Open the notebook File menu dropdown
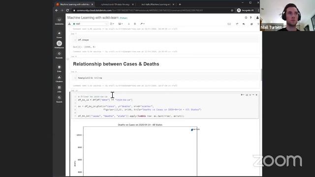 tap(112, 24)
